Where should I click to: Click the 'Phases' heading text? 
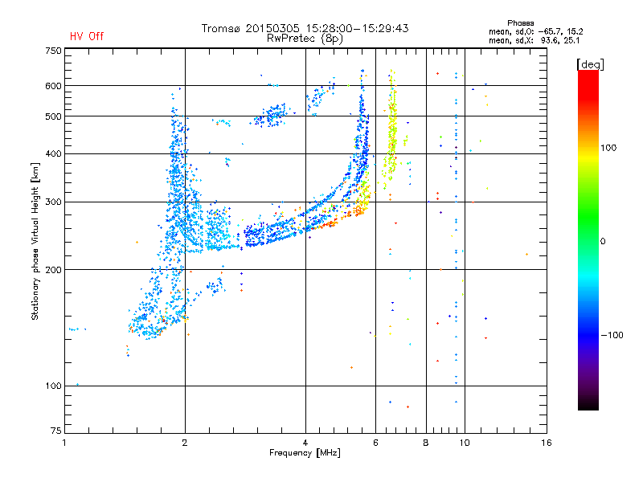[520, 23]
